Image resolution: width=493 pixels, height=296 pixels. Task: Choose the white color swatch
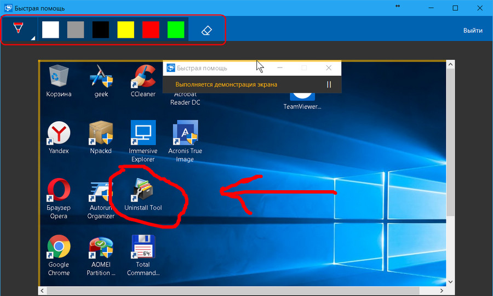[50, 30]
